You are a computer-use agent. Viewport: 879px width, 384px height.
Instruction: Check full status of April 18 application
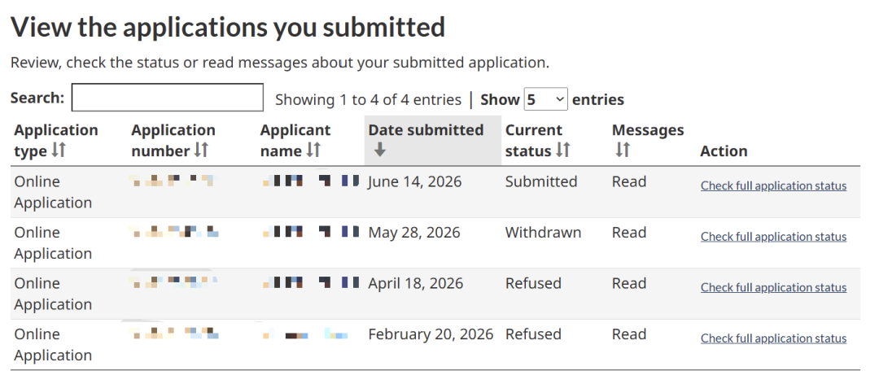(x=773, y=287)
